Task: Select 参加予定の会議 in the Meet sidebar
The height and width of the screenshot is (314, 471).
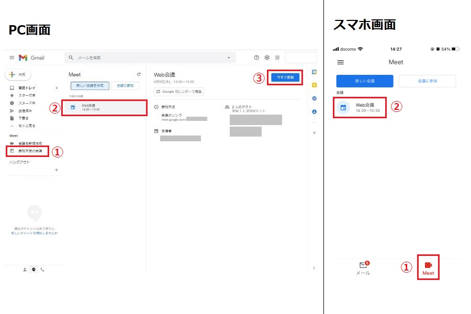Action: (x=31, y=151)
